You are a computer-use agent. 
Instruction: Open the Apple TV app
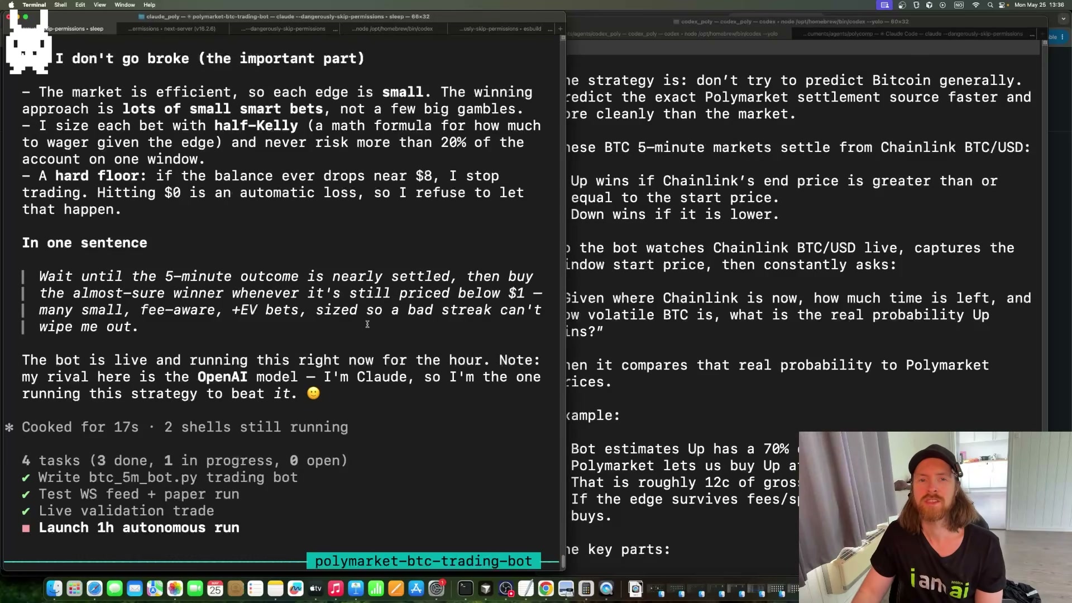tap(315, 588)
